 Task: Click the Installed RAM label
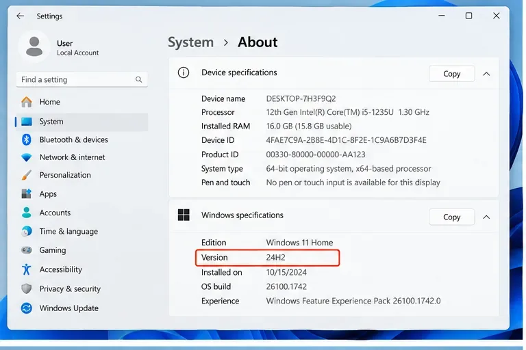point(225,126)
